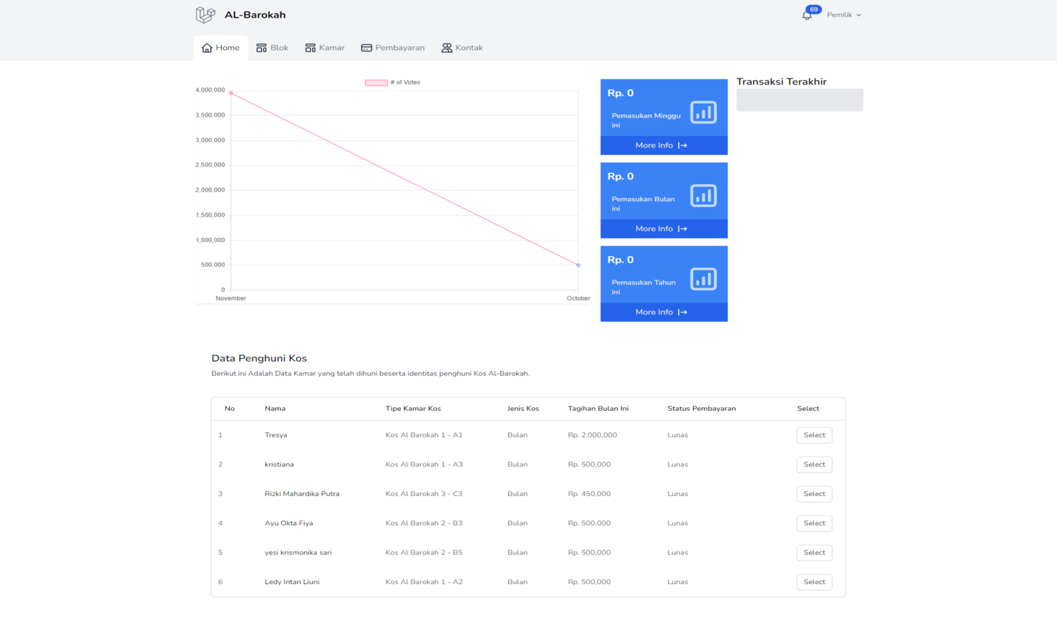This screenshot has height=631, width=1057.
Task: Click the 69 notification count badge
Action: click(x=813, y=10)
